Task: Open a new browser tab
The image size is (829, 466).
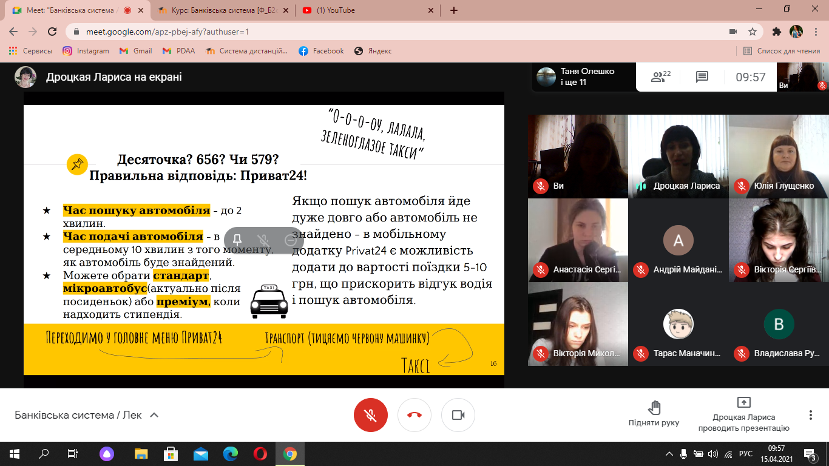Action: click(453, 10)
